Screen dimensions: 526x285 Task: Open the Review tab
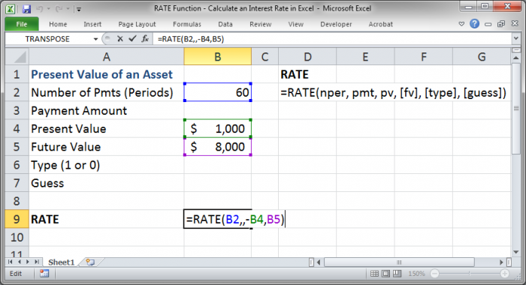click(x=260, y=24)
